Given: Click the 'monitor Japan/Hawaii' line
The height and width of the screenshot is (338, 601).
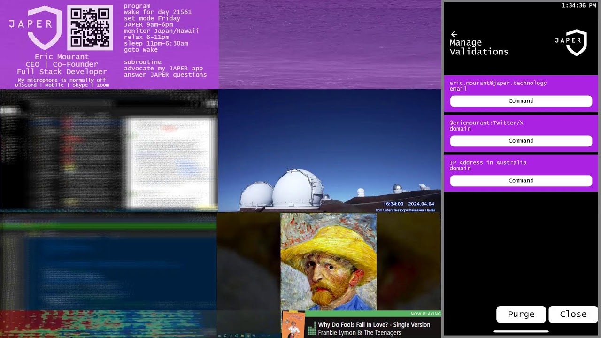Looking at the screenshot, I should 162,31.
